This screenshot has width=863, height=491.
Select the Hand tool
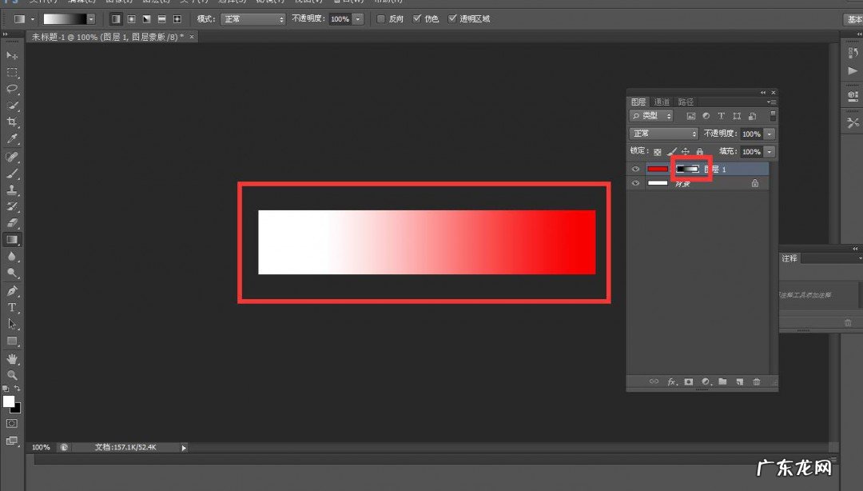(12, 358)
